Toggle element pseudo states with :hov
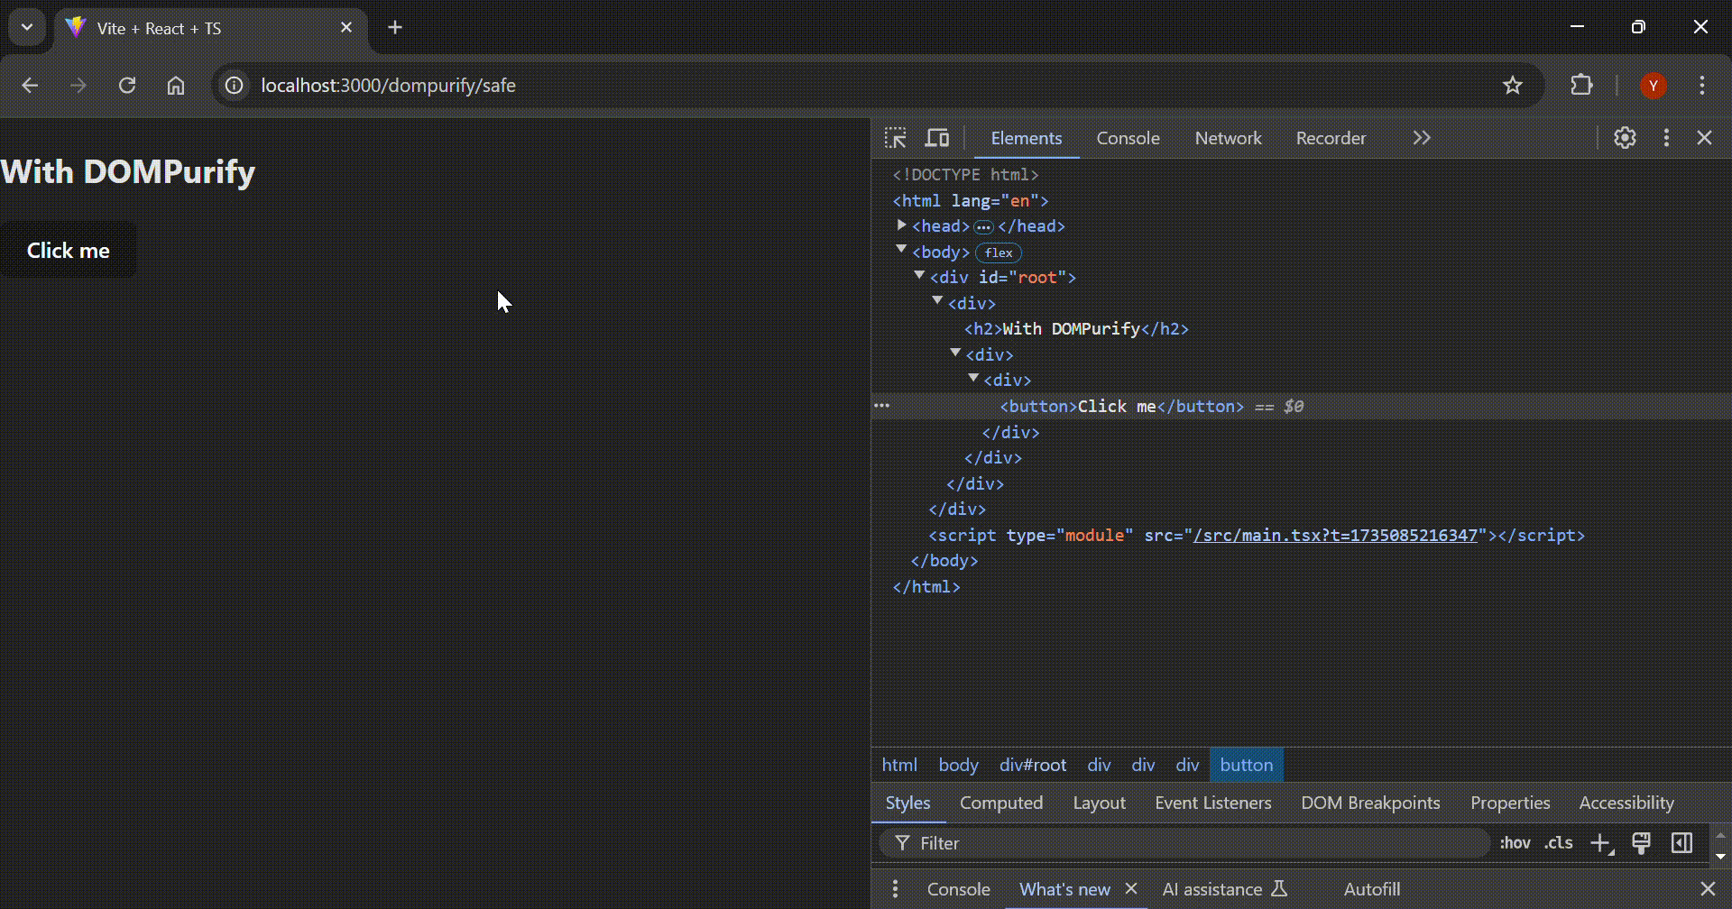This screenshot has height=909, width=1732. 1515,842
